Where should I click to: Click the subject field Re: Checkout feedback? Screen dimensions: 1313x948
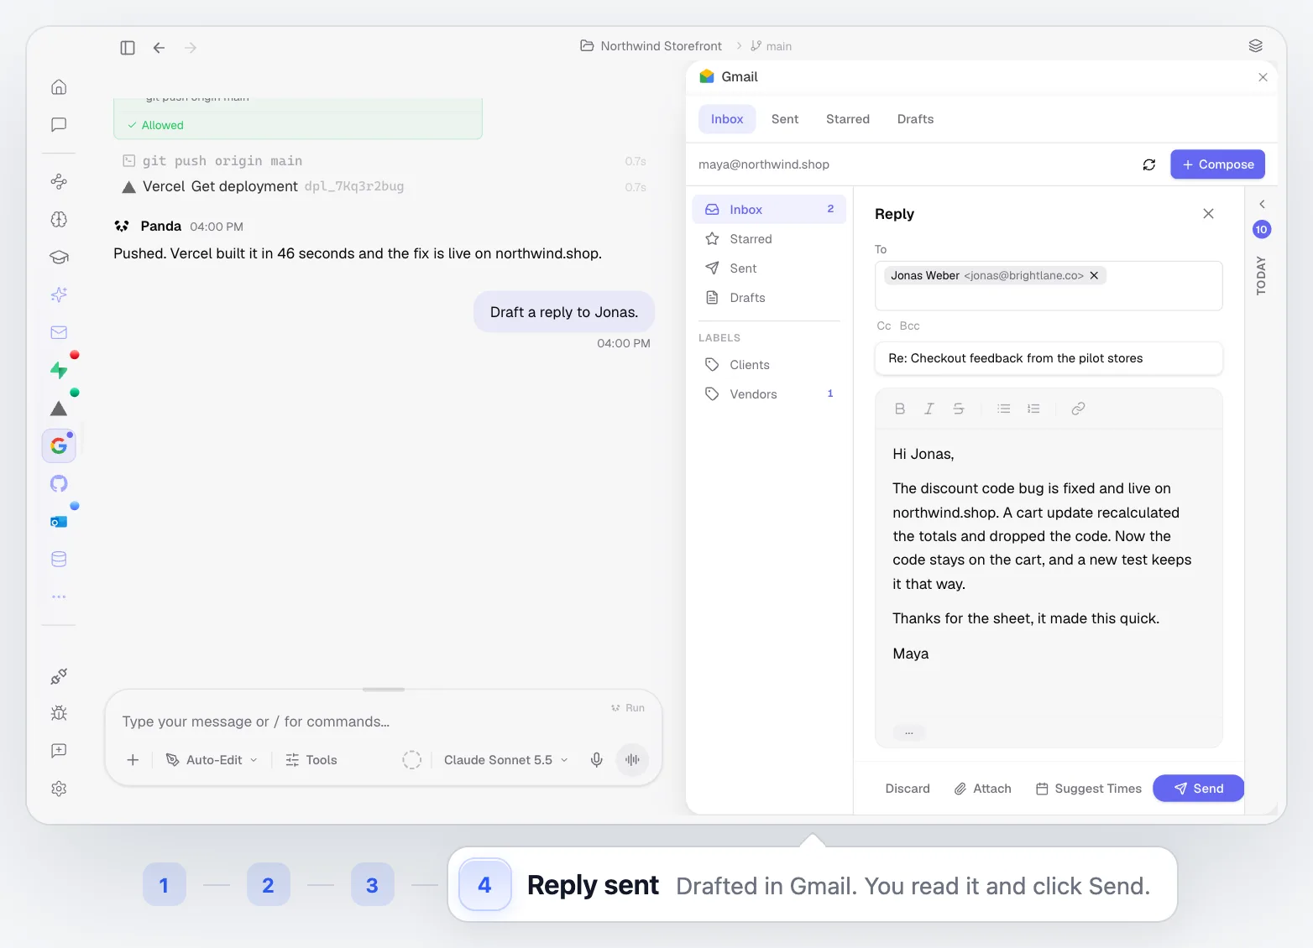pos(1049,358)
